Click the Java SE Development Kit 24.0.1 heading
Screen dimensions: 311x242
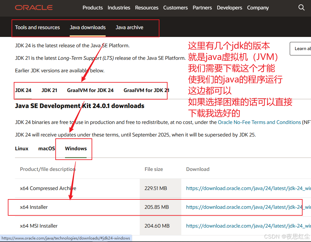79,106
